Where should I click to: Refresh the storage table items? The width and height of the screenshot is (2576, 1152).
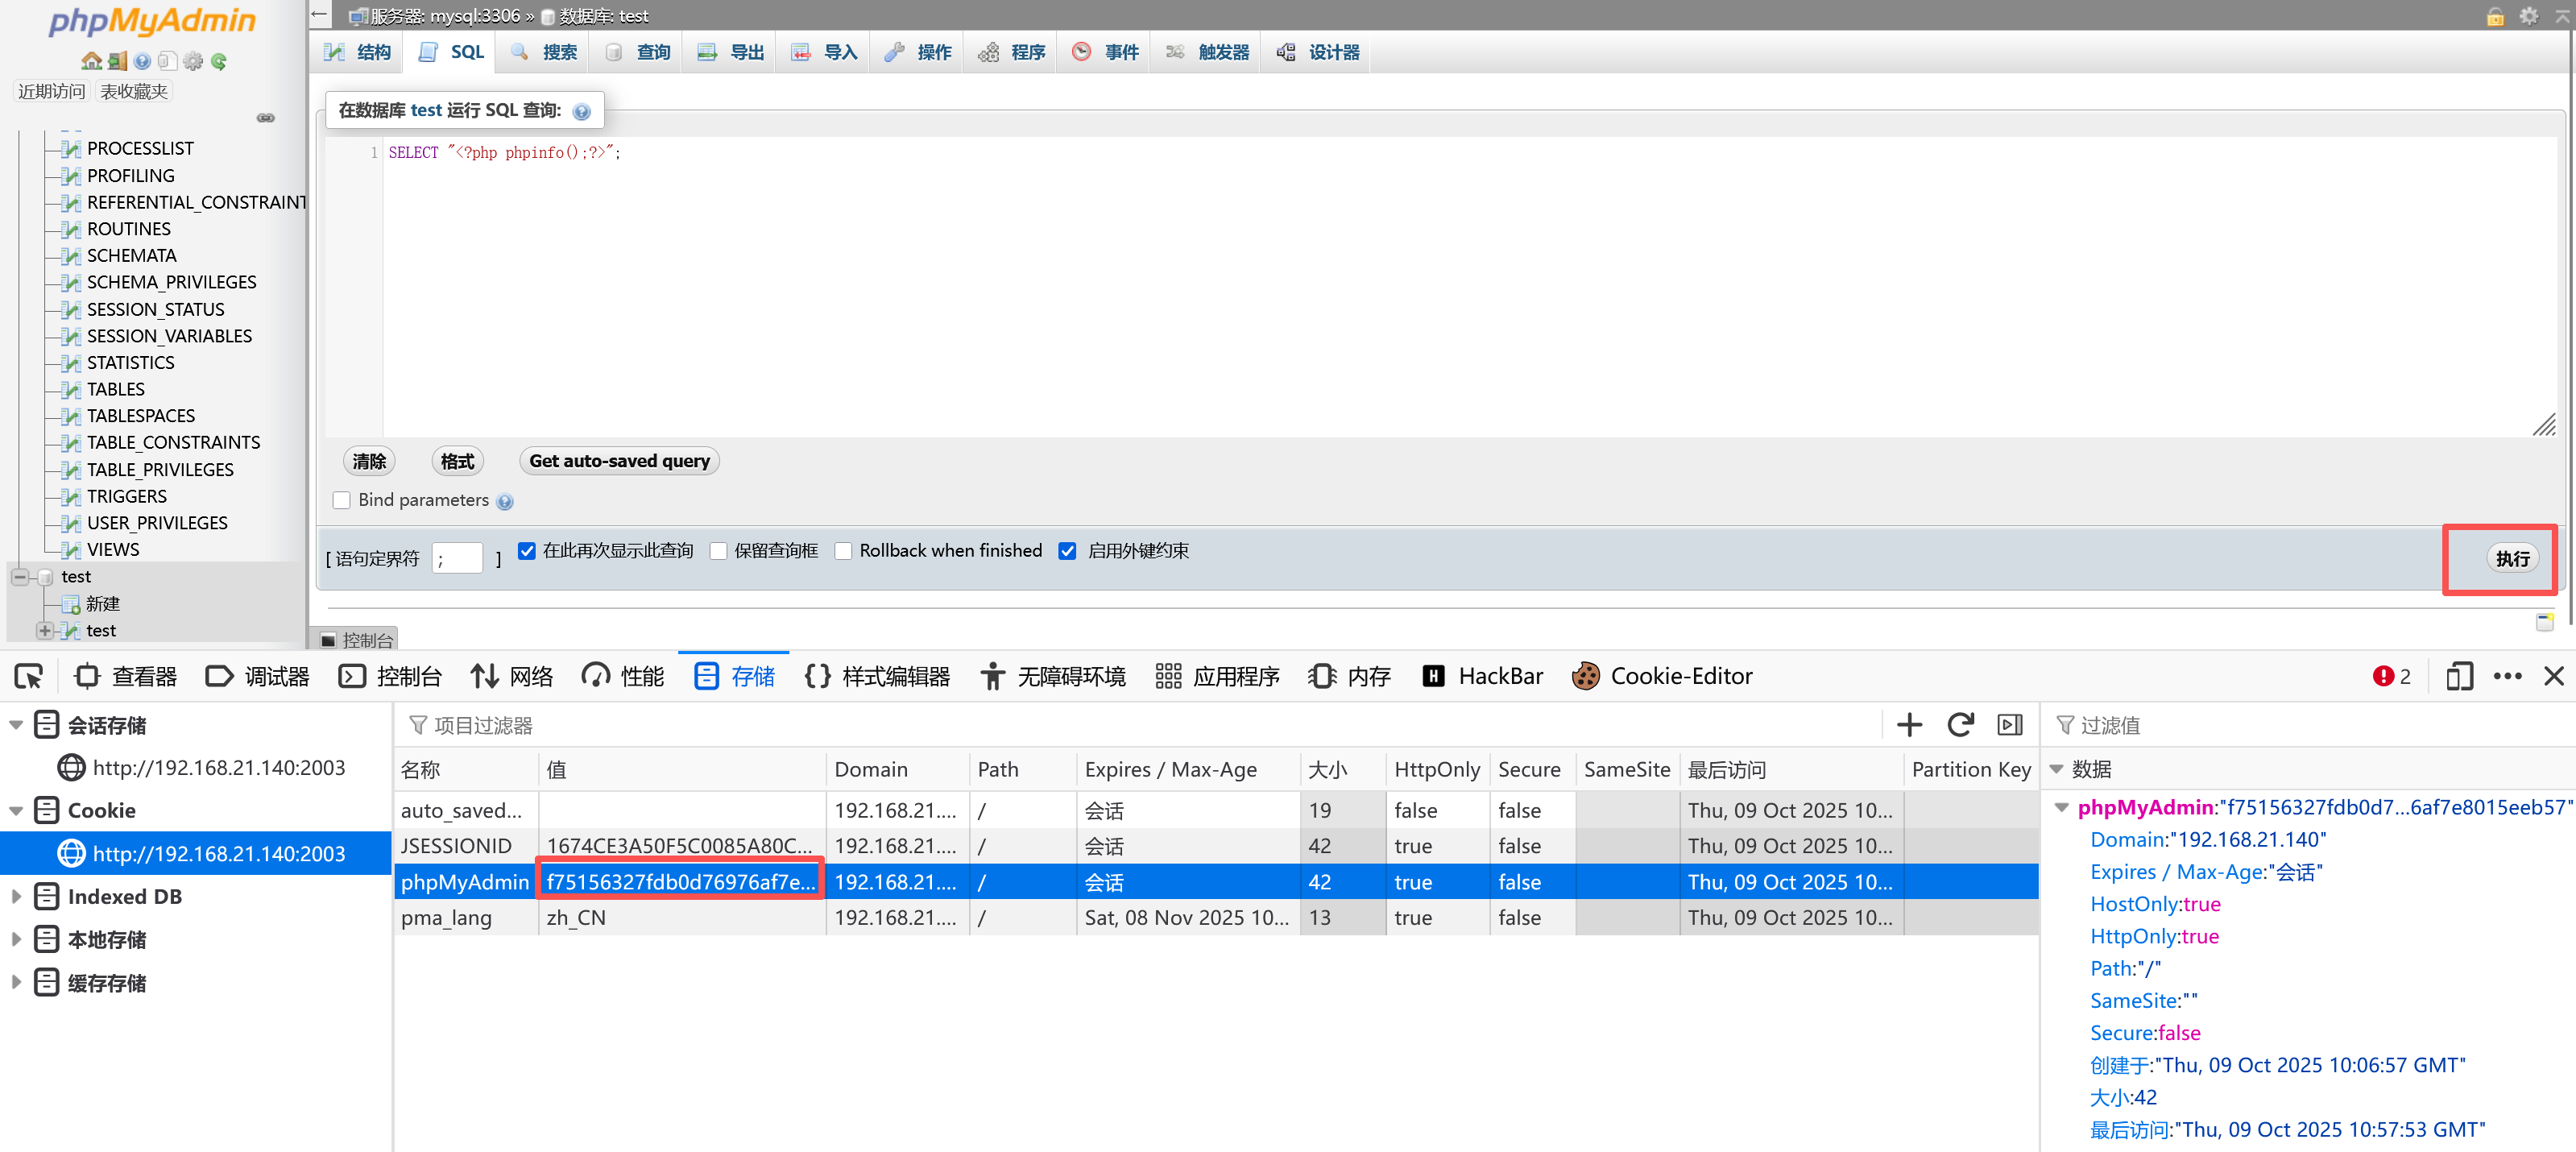click(1960, 725)
